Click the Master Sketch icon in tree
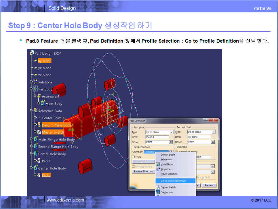278x209 pixels. pos(39,132)
